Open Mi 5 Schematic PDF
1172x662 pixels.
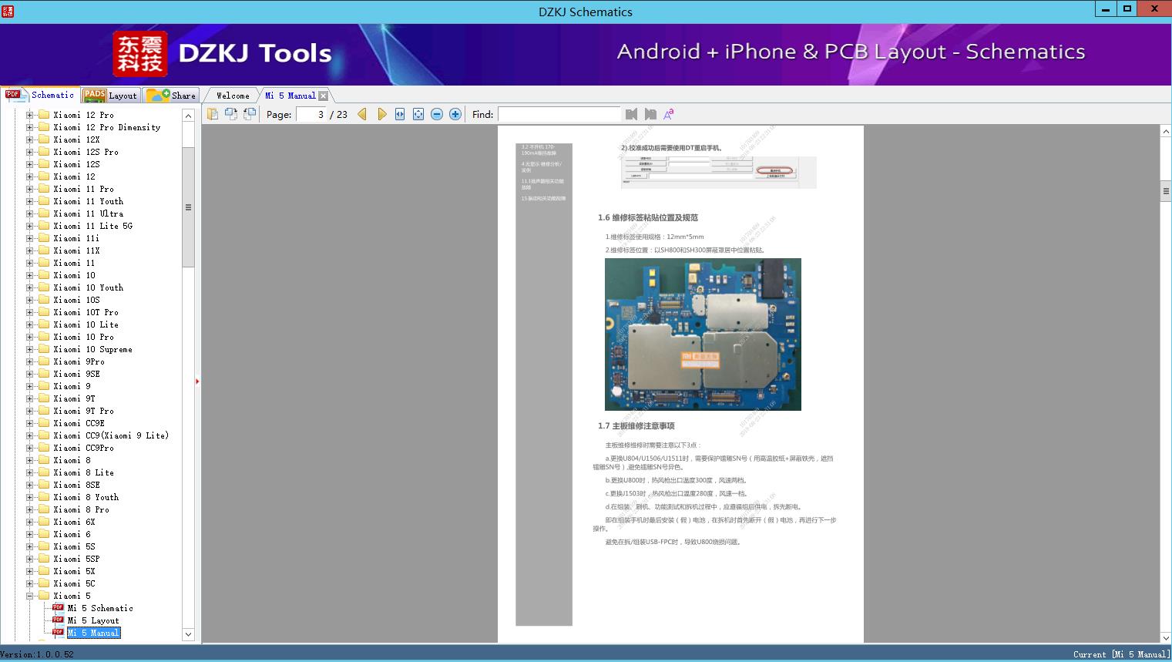pyautogui.click(x=100, y=608)
